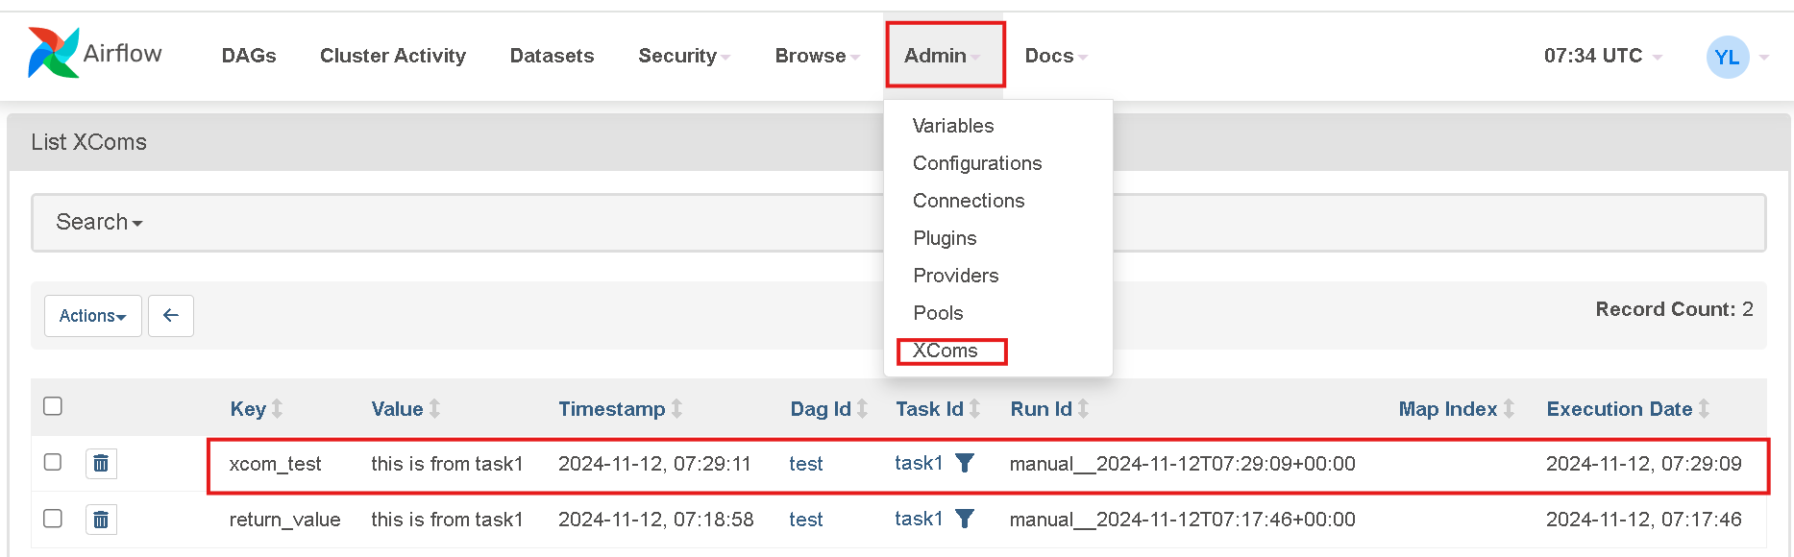Screen dimensions: 1794x557
Task: Open the test DAG link in first row
Action: [805, 464]
